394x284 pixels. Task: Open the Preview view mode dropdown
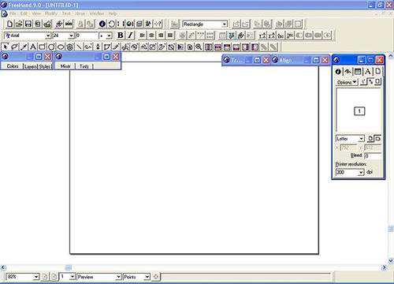tap(118, 277)
